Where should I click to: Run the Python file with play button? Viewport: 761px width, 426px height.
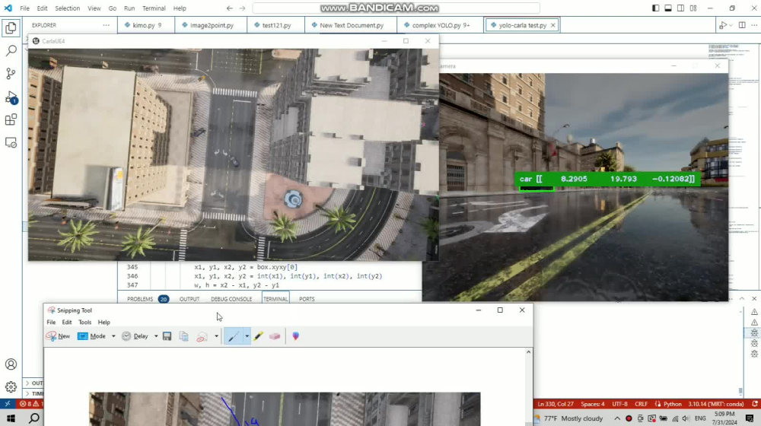(722, 25)
